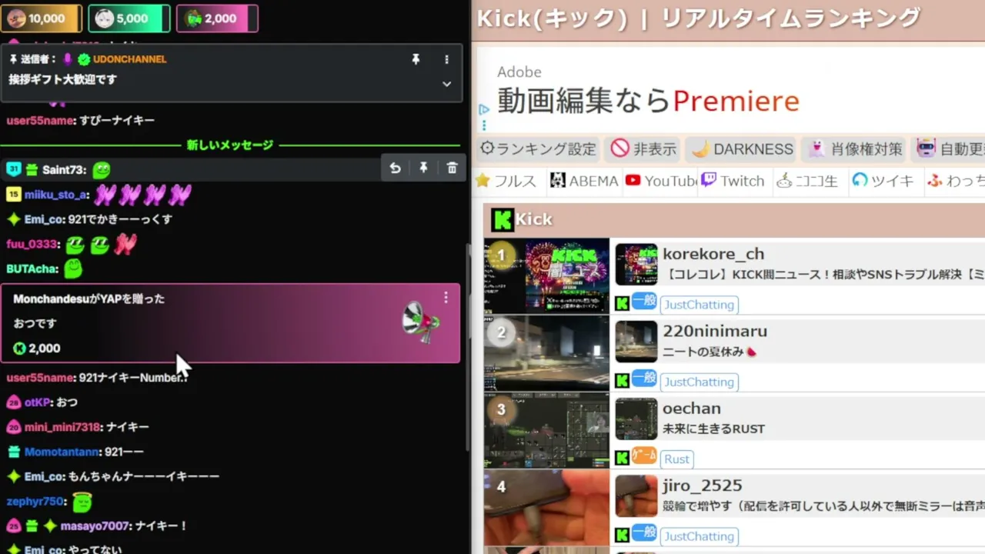Click username zephyr750 in chat
The height and width of the screenshot is (554, 985).
tap(35, 502)
